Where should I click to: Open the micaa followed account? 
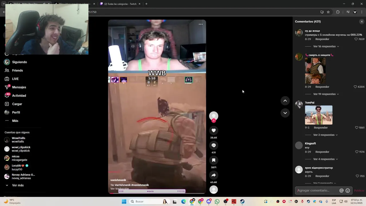pyautogui.click(x=19, y=158)
